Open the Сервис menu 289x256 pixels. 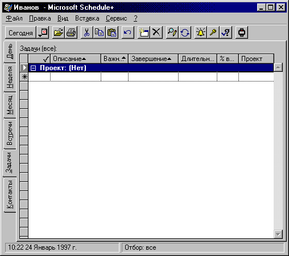coord(116,18)
